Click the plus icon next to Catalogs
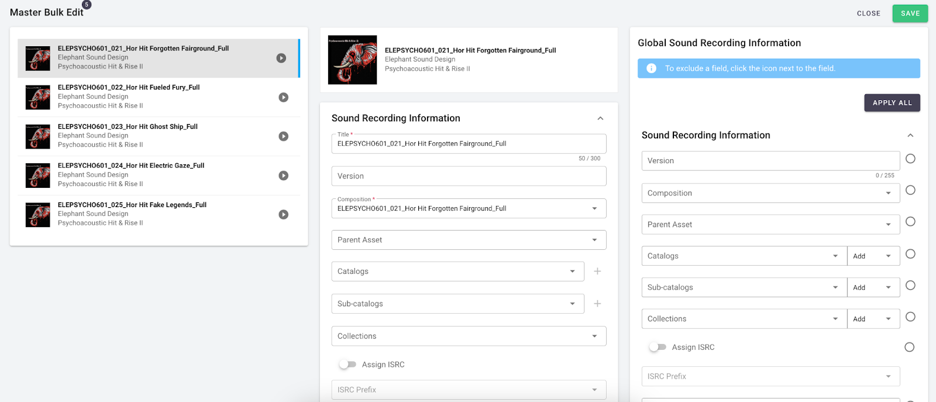The image size is (936, 402). (597, 272)
